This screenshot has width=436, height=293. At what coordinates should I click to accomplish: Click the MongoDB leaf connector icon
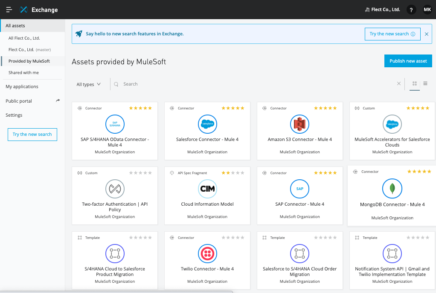[392, 188]
